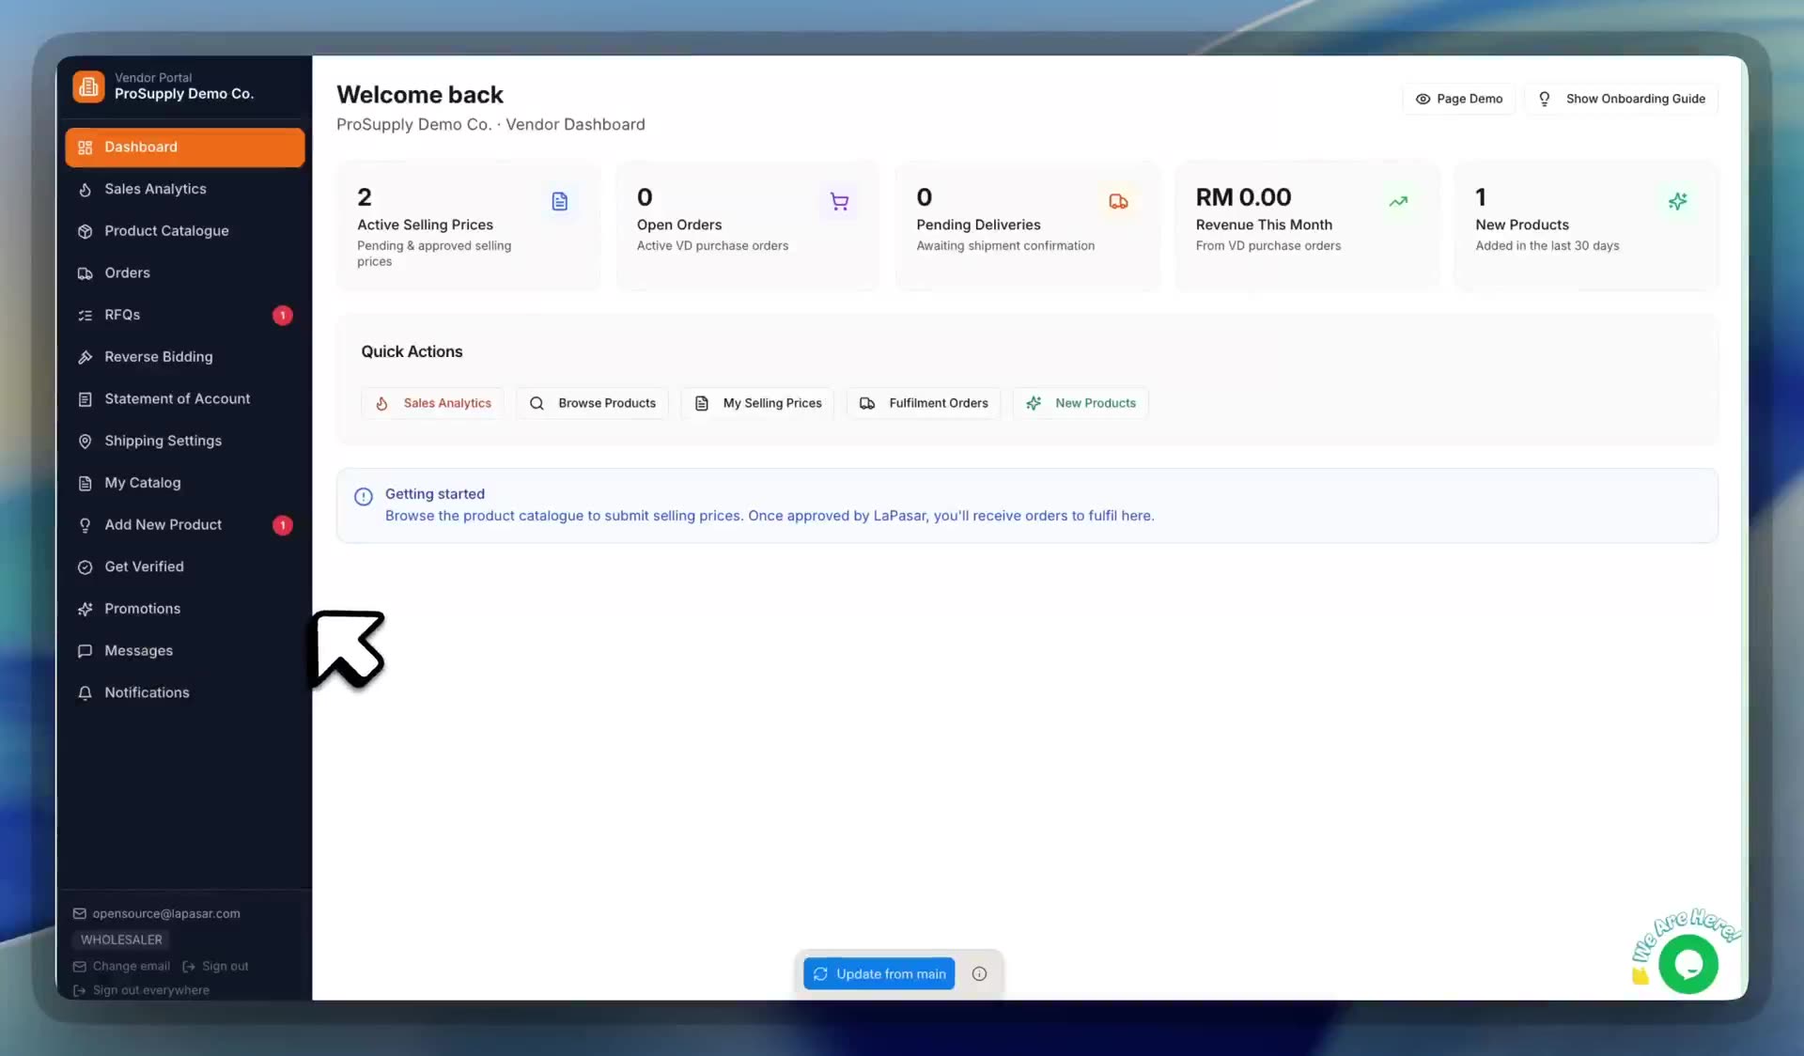Image resolution: width=1804 pixels, height=1056 pixels.
Task: Click the ProSupply vendor portal logo icon
Action: tap(88, 86)
